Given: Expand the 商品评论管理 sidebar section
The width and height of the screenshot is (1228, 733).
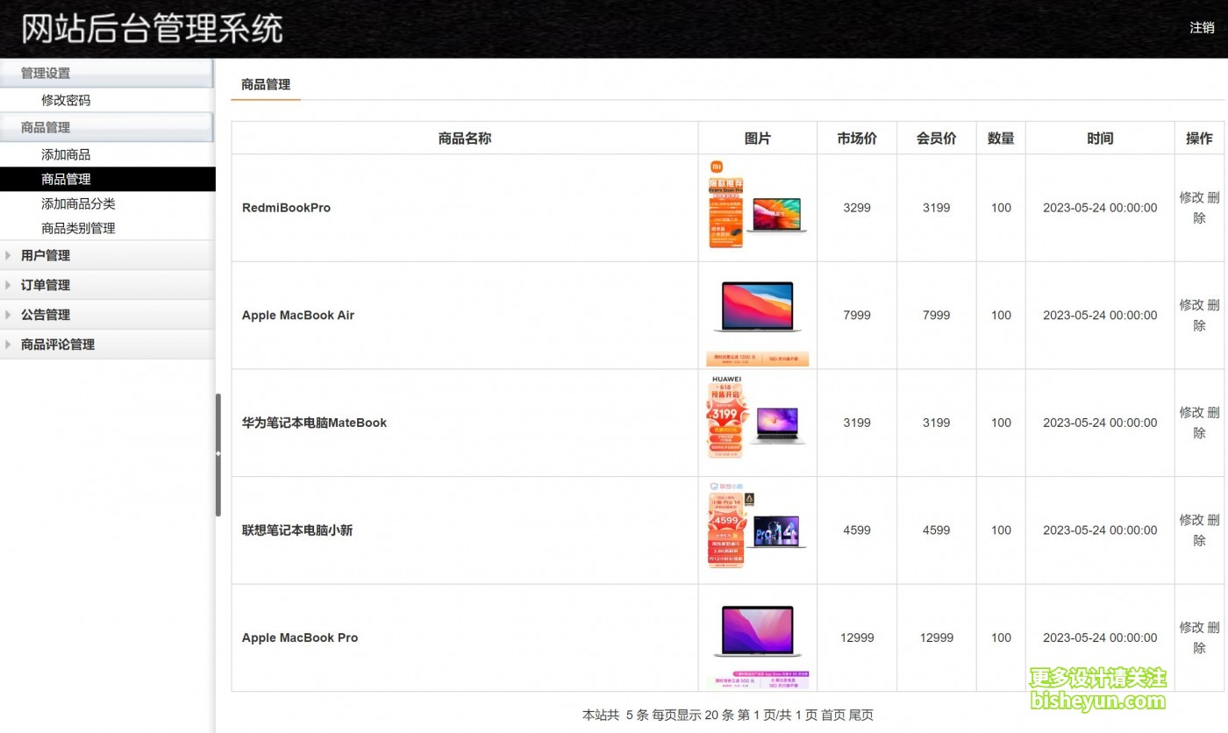Looking at the screenshot, I should [x=107, y=345].
